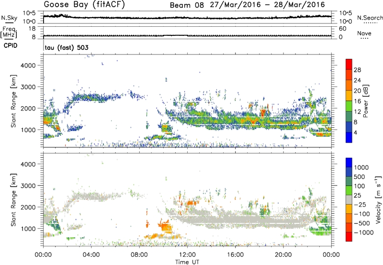
Task: Click the "Time UT" axis title
Action: click(x=187, y=262)
